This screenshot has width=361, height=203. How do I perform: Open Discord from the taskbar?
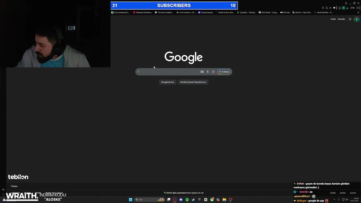181,200
